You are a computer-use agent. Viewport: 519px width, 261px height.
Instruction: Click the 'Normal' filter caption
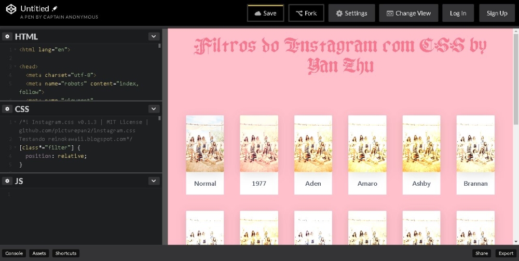(x=205, y=184)
